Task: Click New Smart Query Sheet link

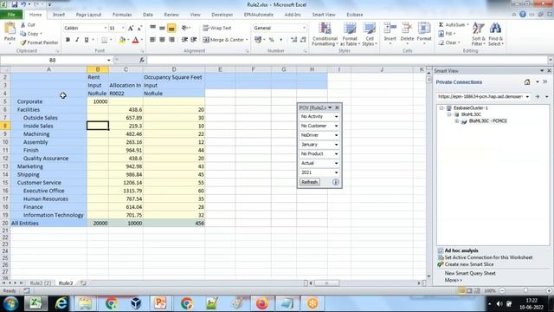Action: (470, 273)
